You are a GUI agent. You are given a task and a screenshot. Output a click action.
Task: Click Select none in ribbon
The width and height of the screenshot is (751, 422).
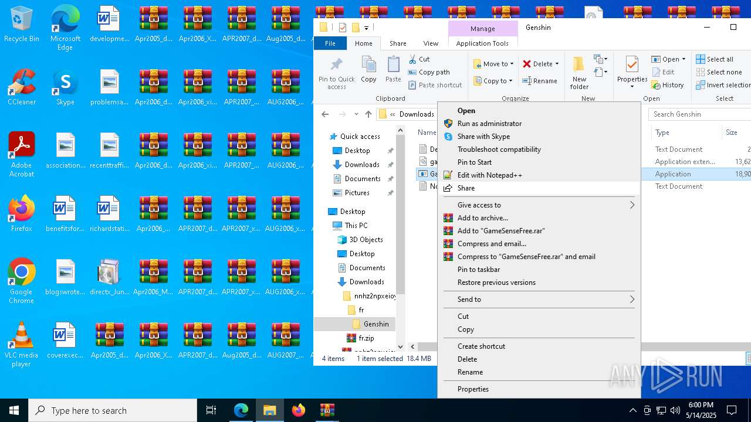[719, 72]
